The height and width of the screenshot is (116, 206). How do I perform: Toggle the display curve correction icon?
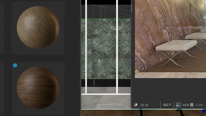pos(178,105)
